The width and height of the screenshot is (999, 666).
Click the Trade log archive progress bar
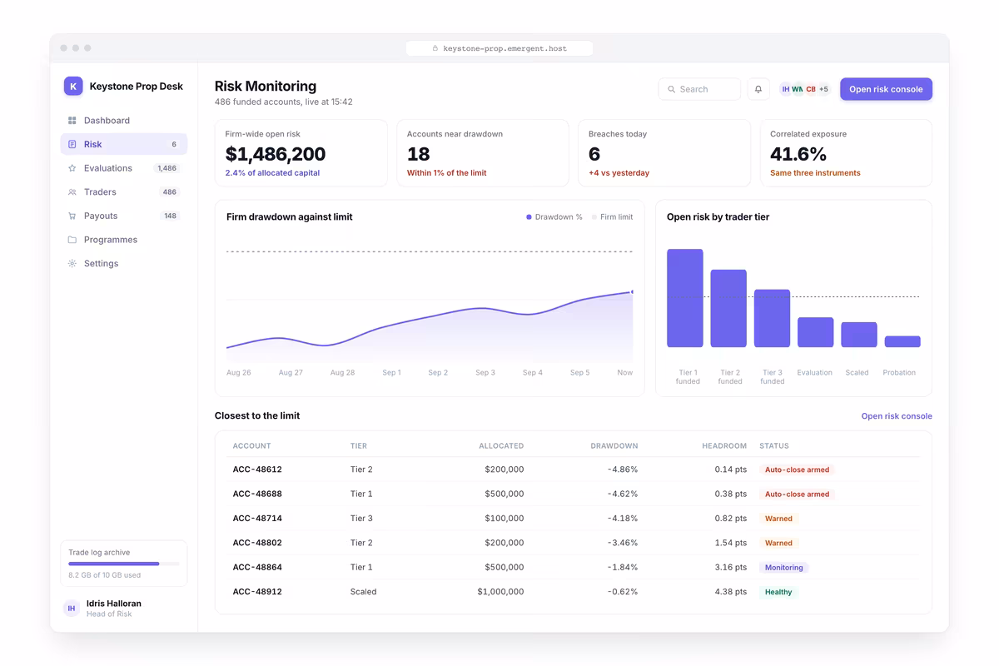pyautogui.click(x=124, y=564)
